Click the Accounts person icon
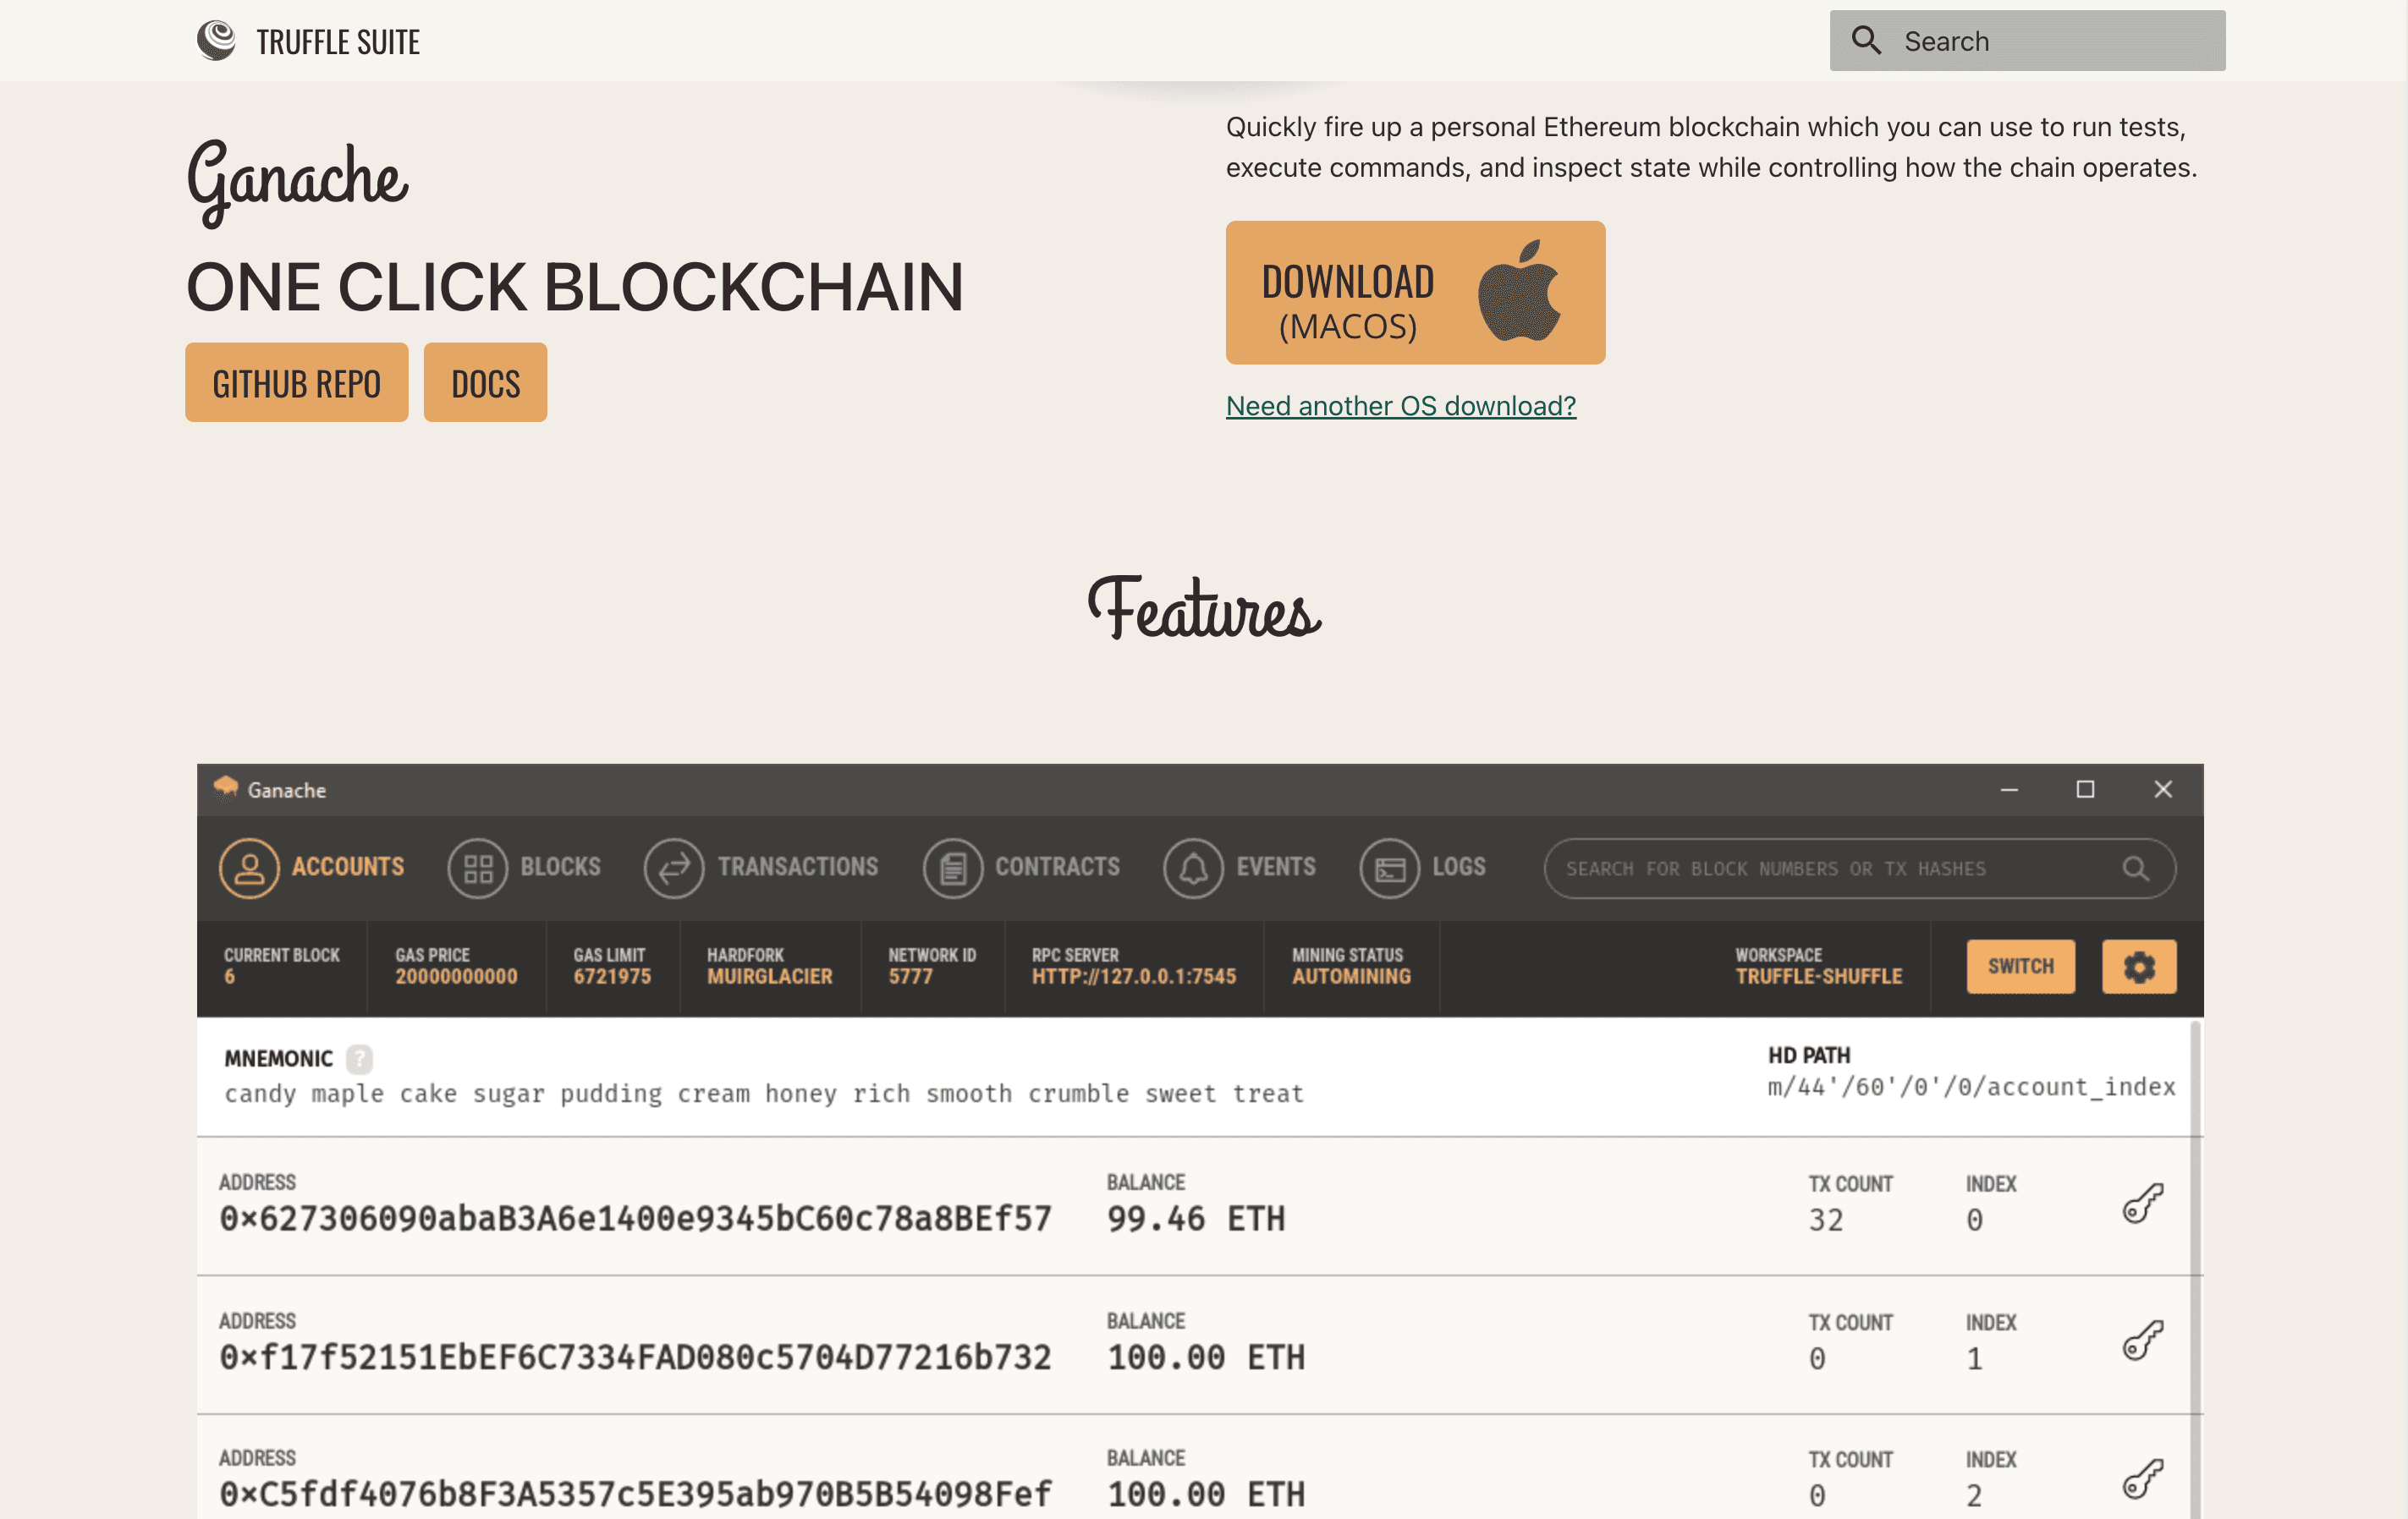This screenshot has width=2408, height=1519. (x=249, y=868)
